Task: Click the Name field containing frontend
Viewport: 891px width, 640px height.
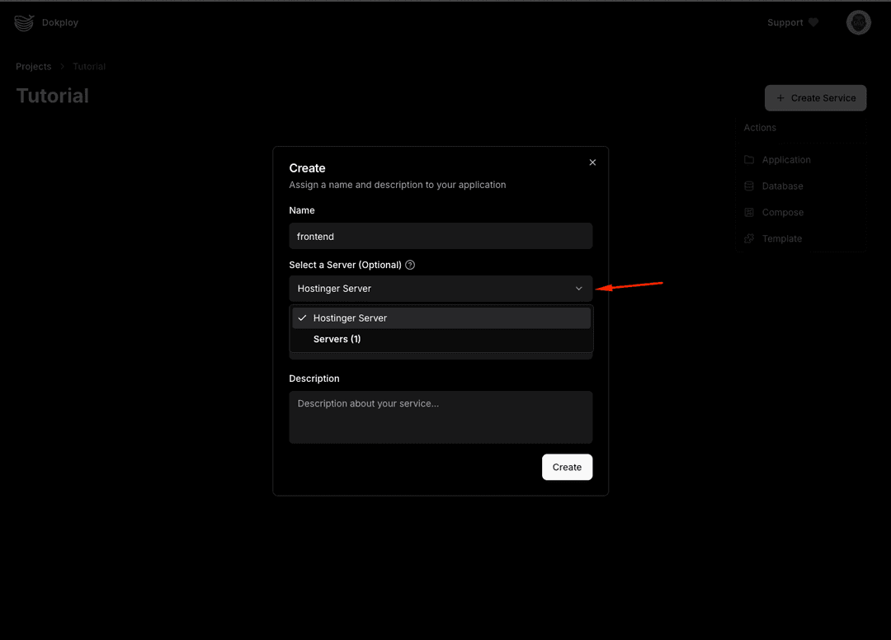Action: click(441, 236)
